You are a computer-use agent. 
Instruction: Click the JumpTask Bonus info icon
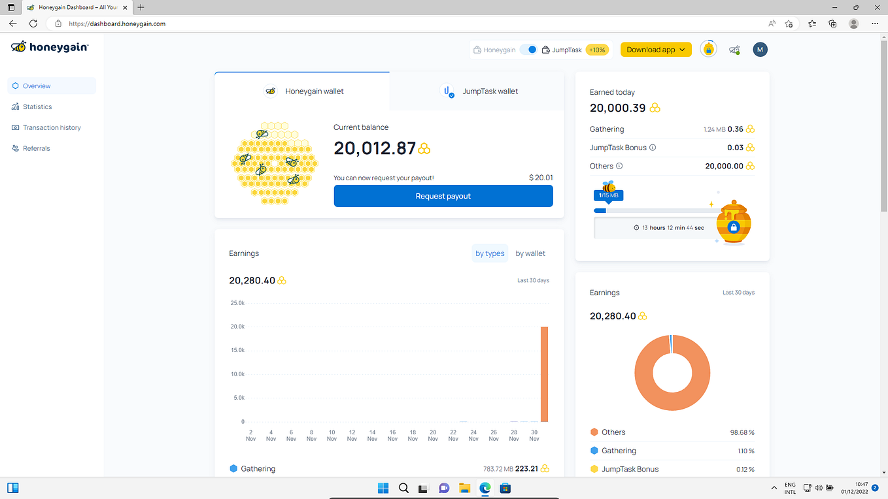pyautogui.click(x=653, y=148)
